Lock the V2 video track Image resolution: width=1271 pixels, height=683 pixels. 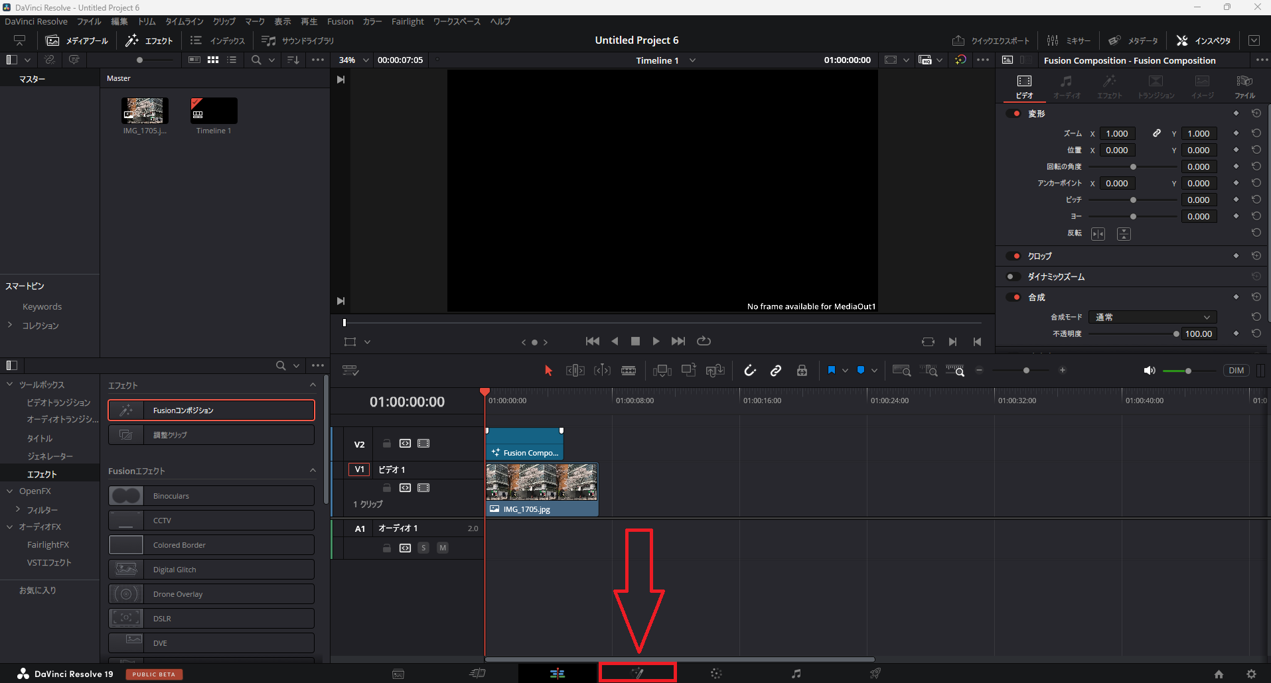click(387, 444)
